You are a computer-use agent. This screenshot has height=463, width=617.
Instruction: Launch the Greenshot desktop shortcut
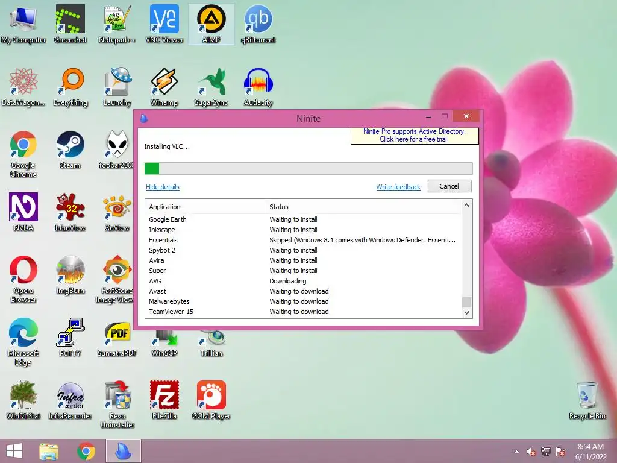point(70,24)
